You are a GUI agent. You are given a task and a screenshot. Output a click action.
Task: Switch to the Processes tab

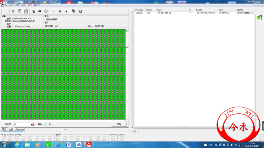click(x=20, y=129)
